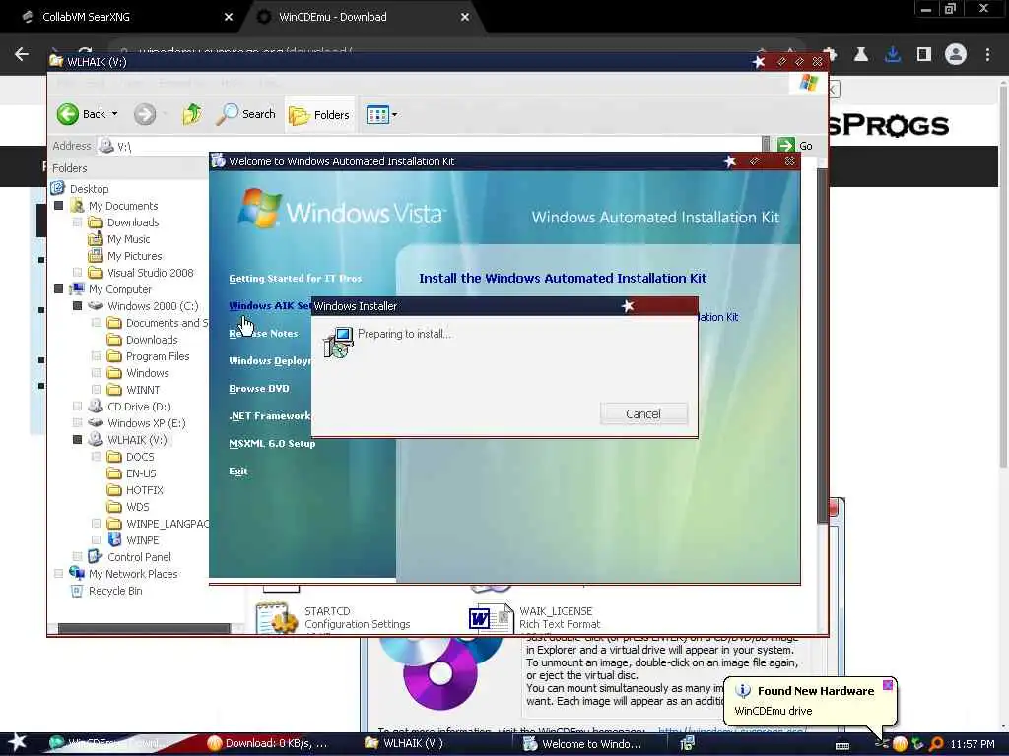Click the Windows Installer setup icon
Viewport: 1009px width, 756px height.
click(x=339, y=342)
